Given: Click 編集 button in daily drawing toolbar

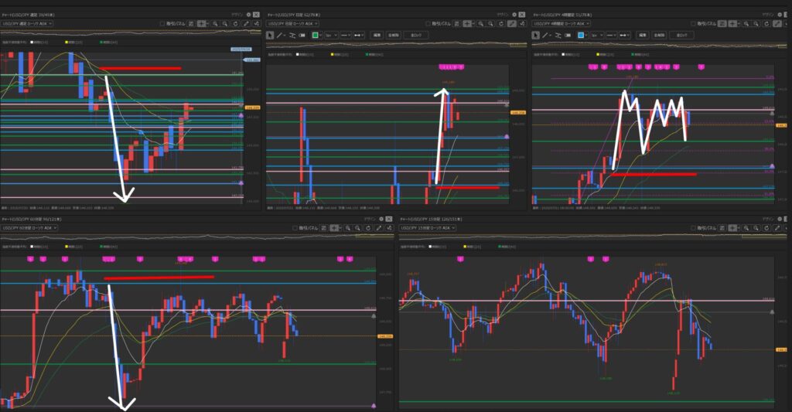Looking at the screenshot, I should (377, 35).
